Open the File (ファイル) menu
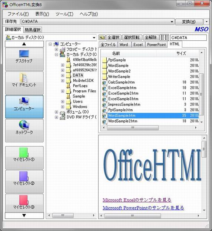The width and height of the screenshot is (212, 231). tap(18, 14)
